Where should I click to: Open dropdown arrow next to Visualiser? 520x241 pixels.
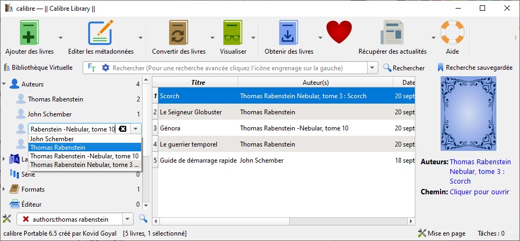(253, 38)
